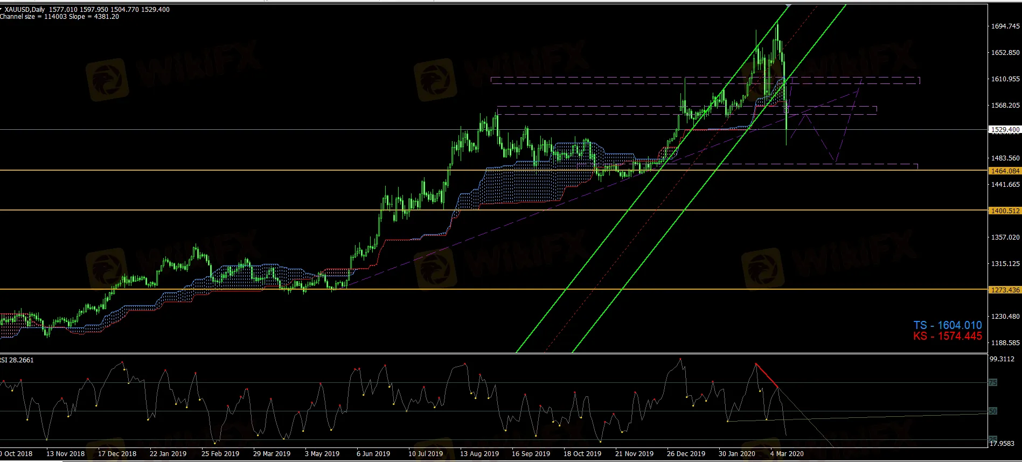
Task: Click the 1230.480 price axis label
Action: coord(1005,317)
